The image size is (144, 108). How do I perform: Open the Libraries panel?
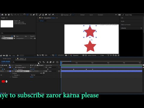click(124, 28)
